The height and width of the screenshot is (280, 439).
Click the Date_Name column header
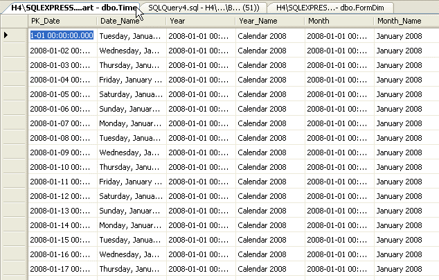tap(132, 21)
